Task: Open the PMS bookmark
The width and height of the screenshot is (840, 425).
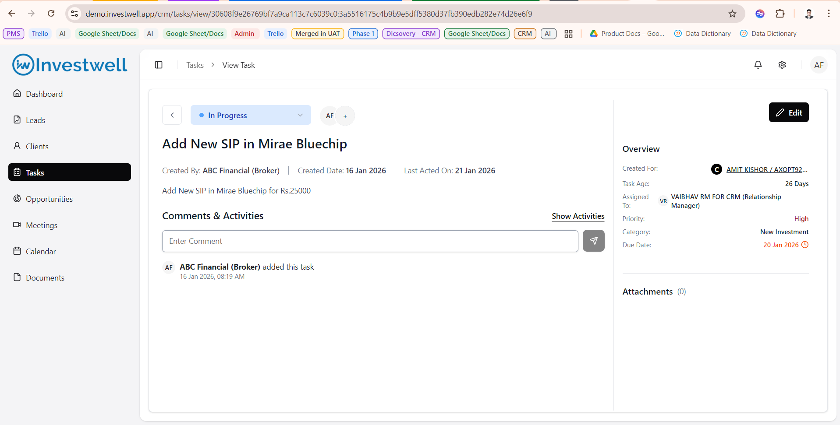Action: pos(14,34)
